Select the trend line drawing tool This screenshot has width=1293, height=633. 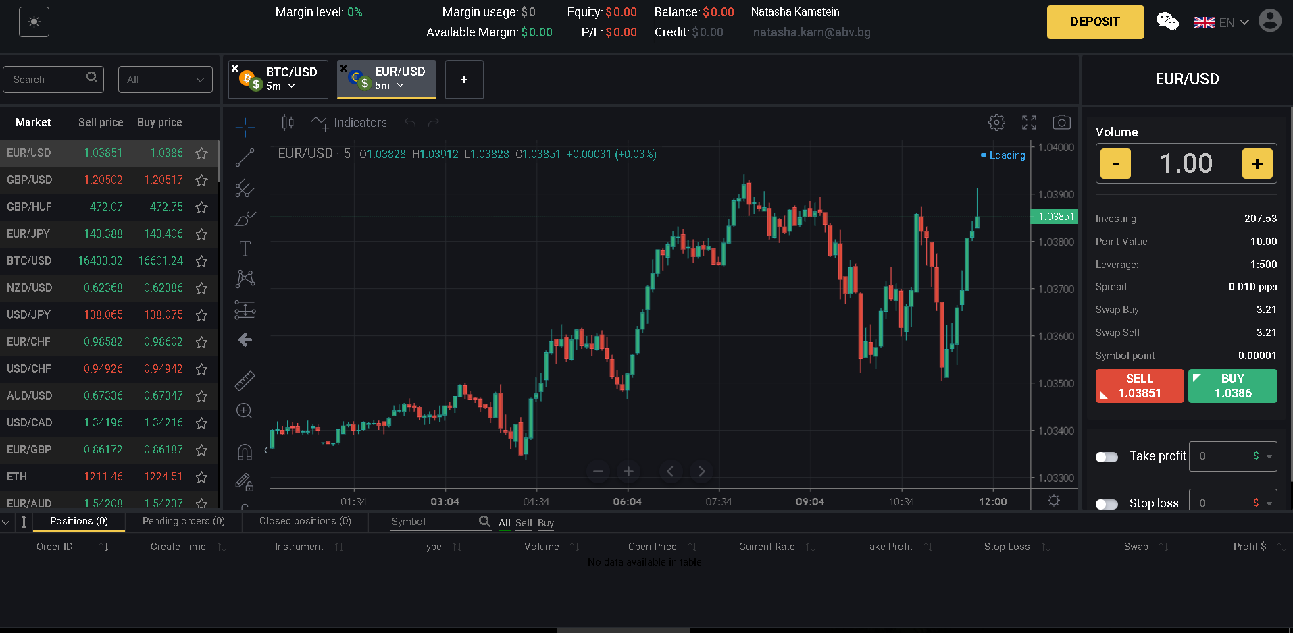point(245,157)
